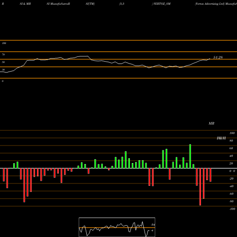Click the SI MunafaSutraR header text

(x=58, y=4)
